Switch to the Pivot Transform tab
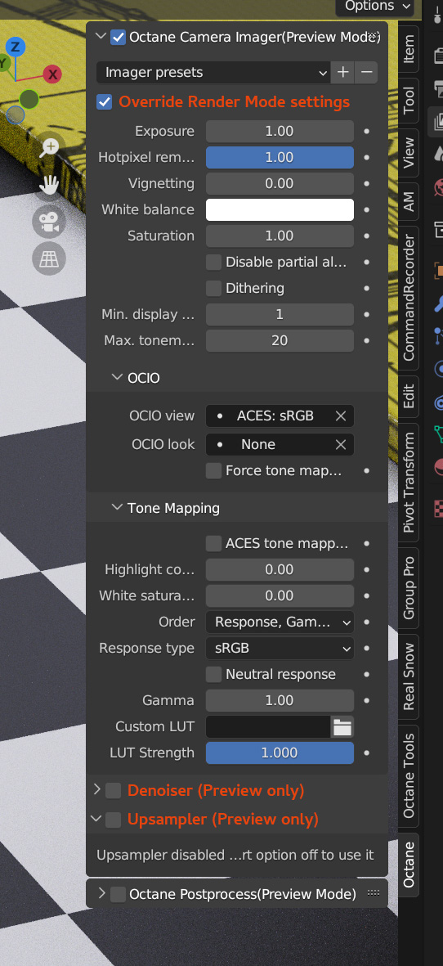The width and height of the screenshot is (443, 966). click(409, 482)
